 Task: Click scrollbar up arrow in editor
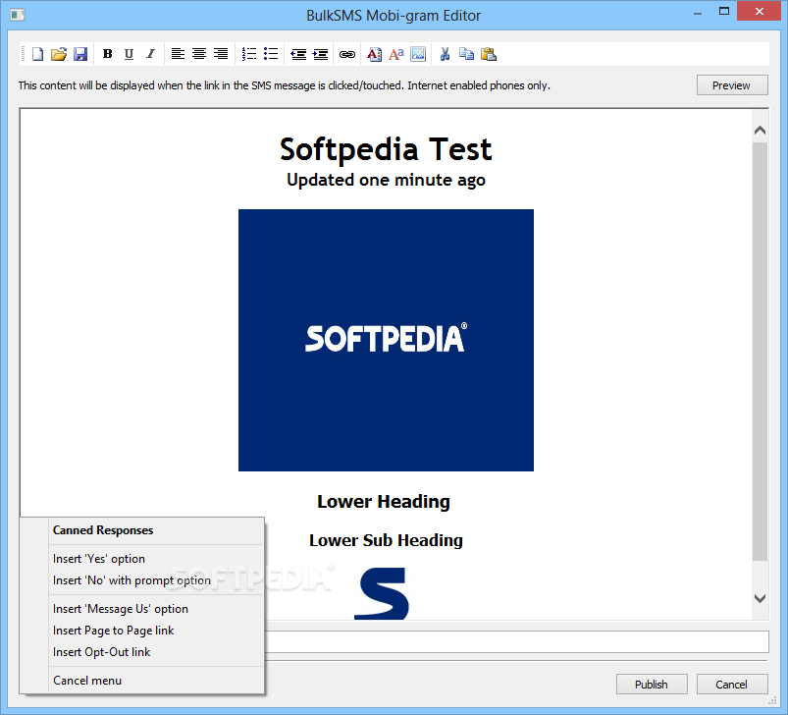760,131
